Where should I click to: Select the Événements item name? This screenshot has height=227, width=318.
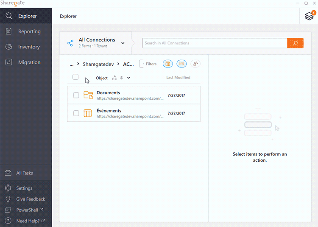click(x=109, y=111)
